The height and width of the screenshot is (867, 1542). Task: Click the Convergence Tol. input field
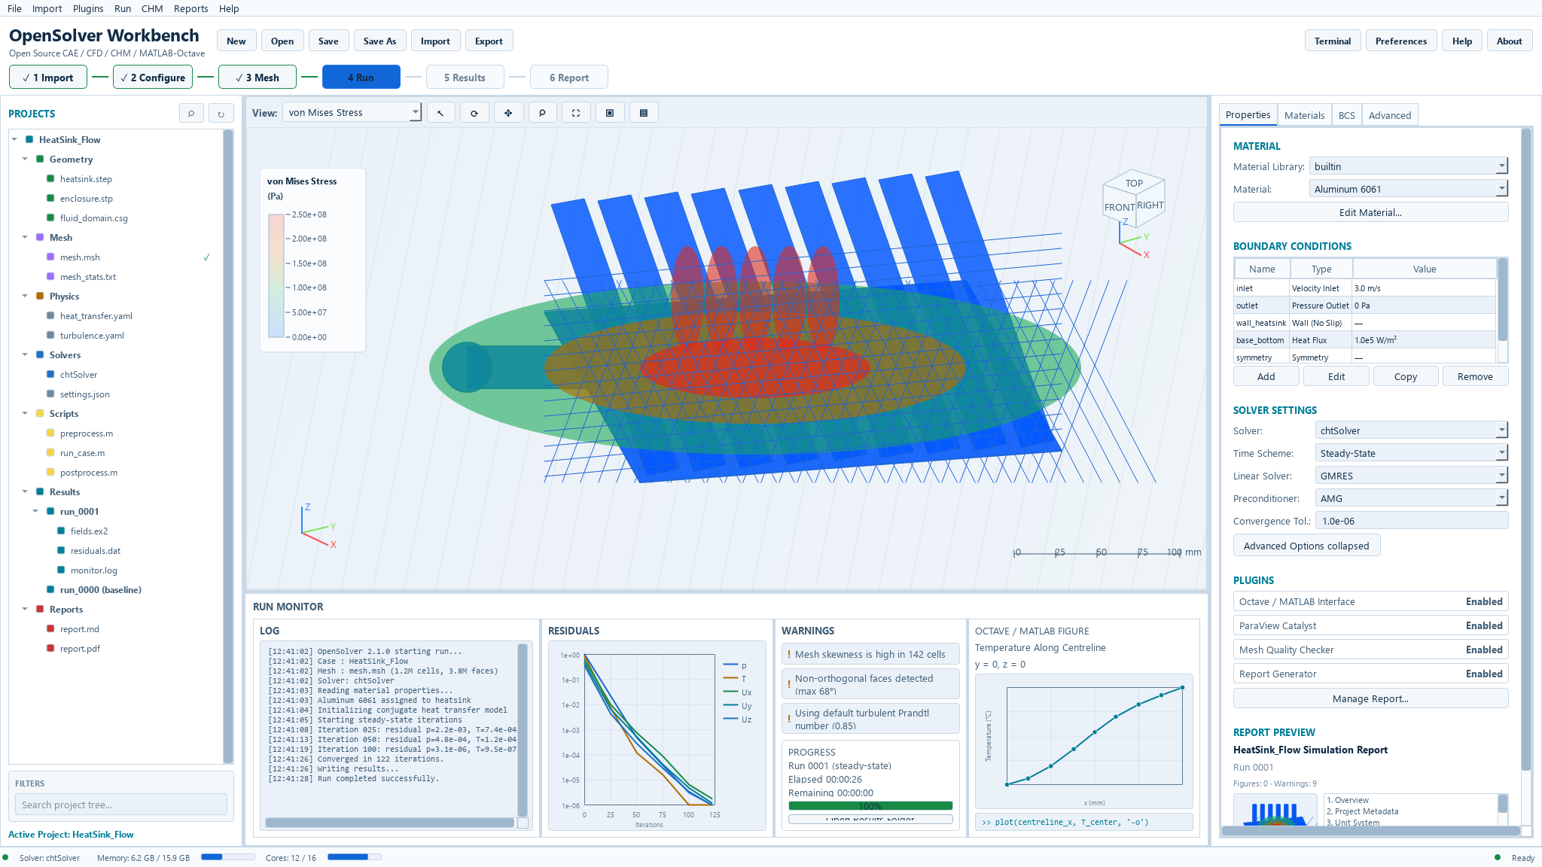1412,521
